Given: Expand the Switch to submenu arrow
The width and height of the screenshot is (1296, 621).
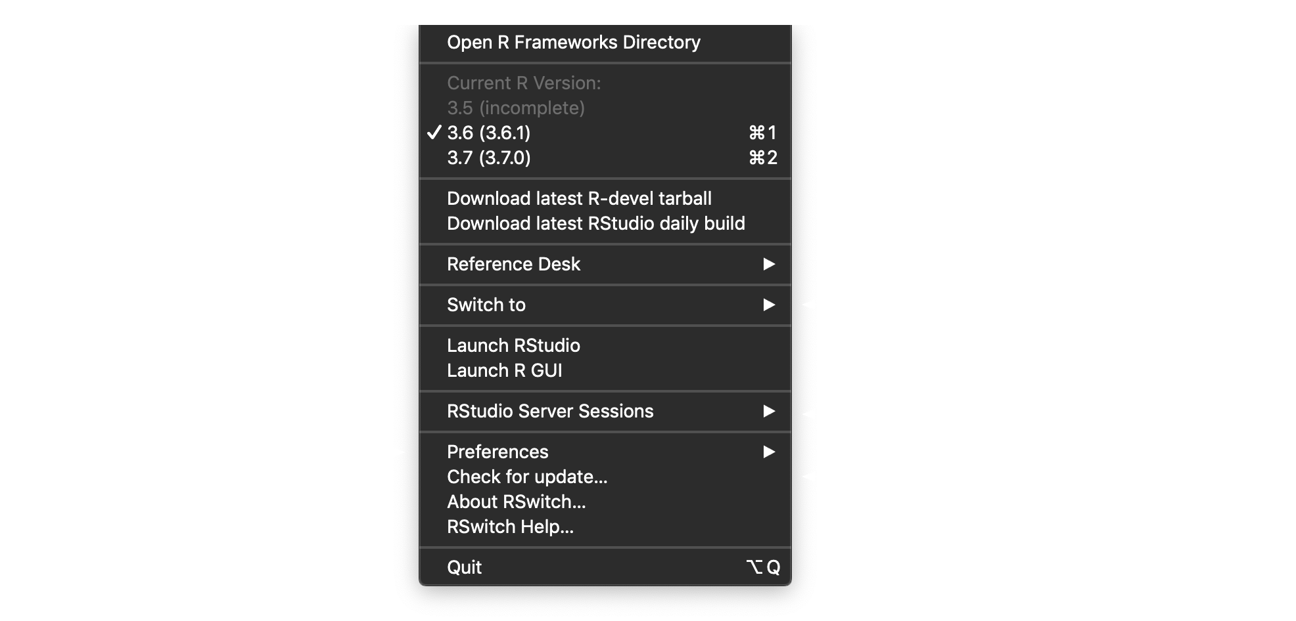Looking at the screenshot, I should click(x=769, y=305).
